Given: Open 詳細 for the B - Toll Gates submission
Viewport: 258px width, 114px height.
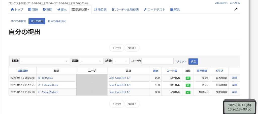Looking at the screenshot, I should click(234, 78).
